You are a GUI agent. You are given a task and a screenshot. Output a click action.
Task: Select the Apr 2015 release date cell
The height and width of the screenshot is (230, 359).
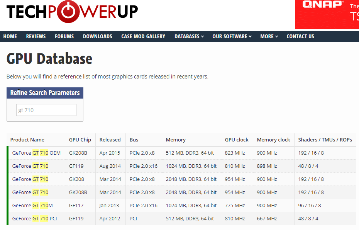click(110, 153)
